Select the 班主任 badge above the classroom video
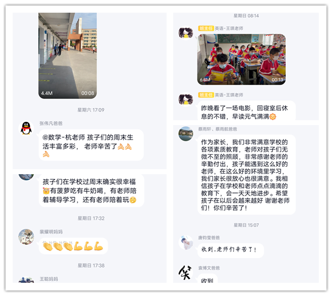Screen dimensions: 332x296 point(206,28)
